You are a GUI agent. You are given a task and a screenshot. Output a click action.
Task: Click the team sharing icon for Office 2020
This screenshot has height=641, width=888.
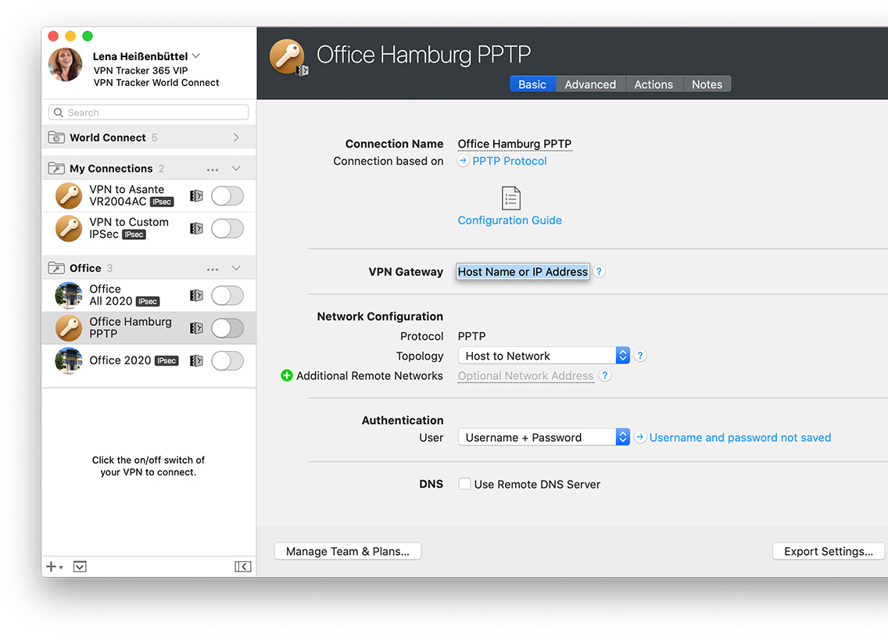(196, 360)
